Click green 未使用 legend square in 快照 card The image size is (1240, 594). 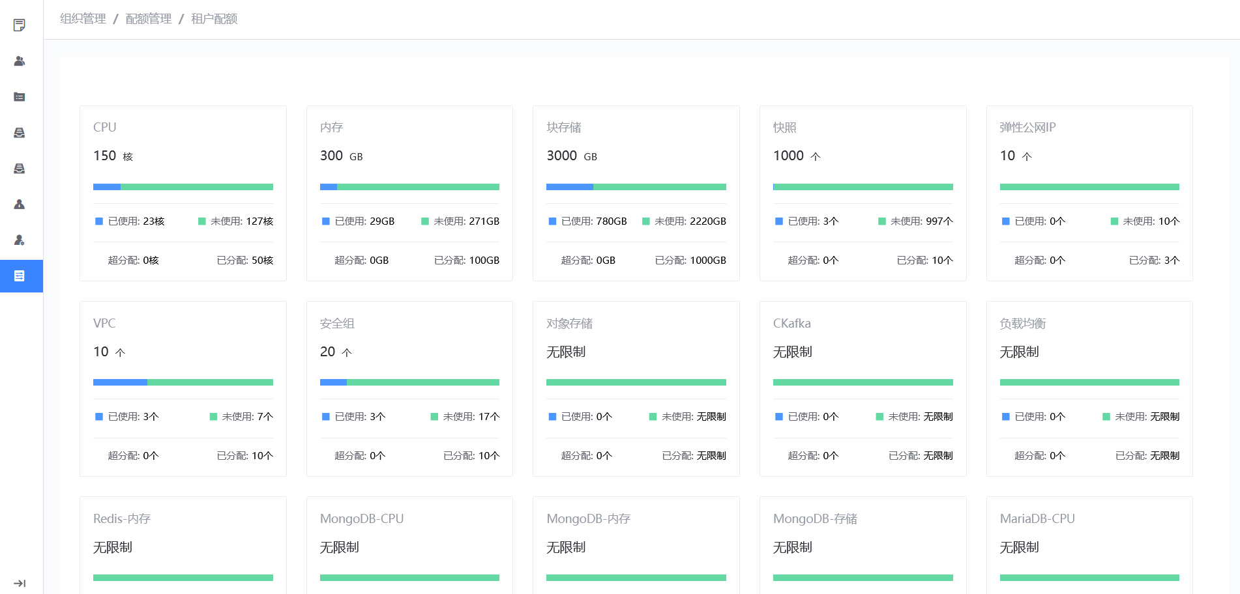(882, 221)
